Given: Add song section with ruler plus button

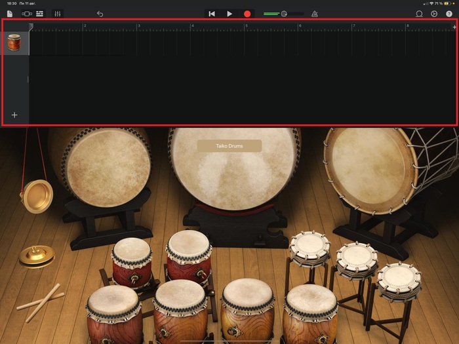Looking at the screenshot, I should (454, 27).
